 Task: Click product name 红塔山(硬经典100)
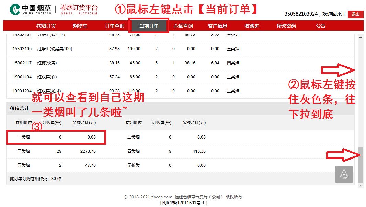point(55,48)
